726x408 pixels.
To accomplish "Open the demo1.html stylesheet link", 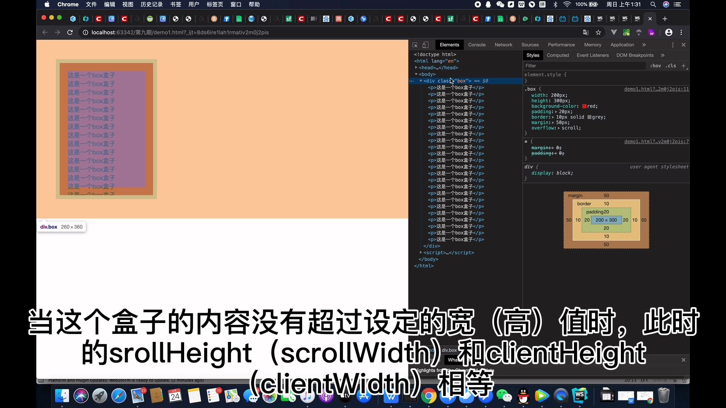I will point(656,89).
